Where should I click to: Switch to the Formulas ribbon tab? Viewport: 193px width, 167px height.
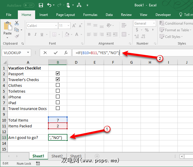click(90, 15)
